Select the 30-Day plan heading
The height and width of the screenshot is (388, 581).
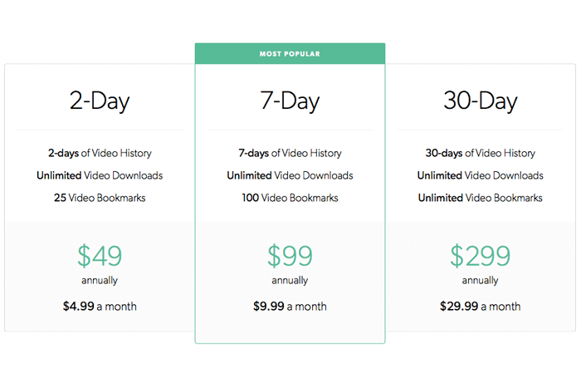481,101
